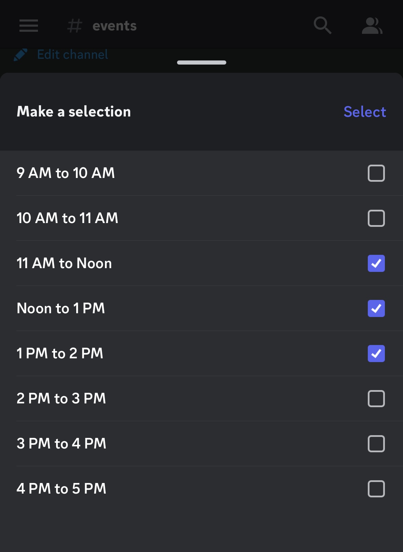Click the Edit channel link
The height and width of the screenshot is (552, 403).
[x=72, y=55]
